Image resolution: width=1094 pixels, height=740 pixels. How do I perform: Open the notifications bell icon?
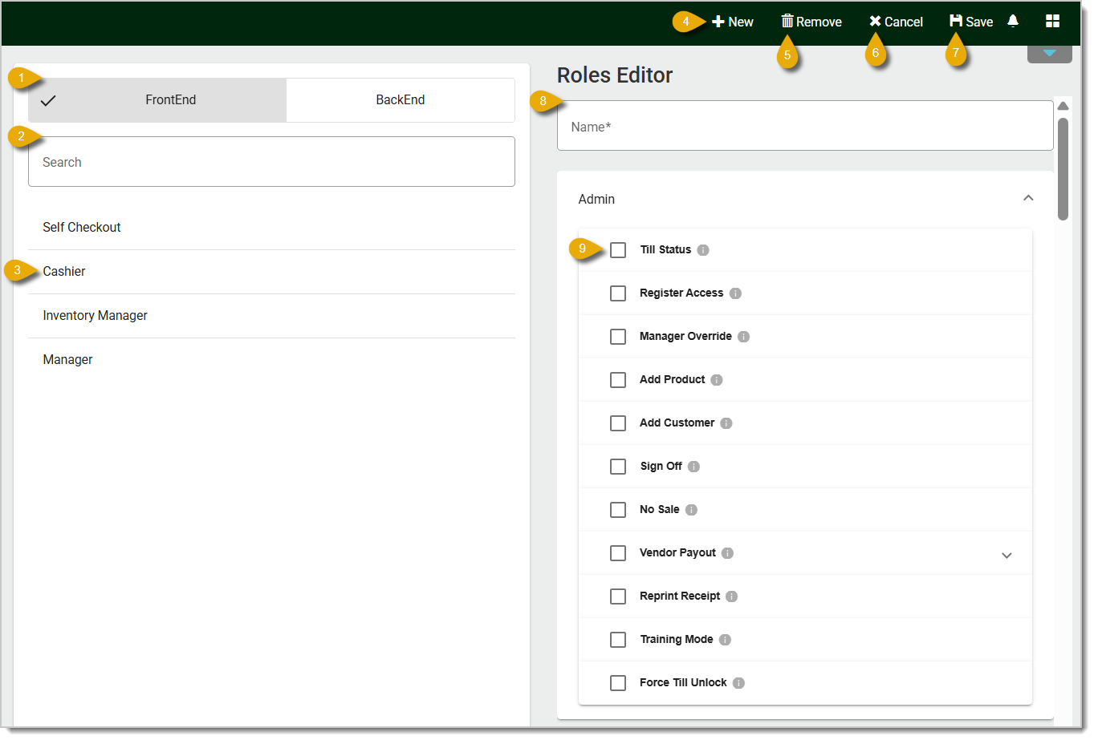point(1013,21)
